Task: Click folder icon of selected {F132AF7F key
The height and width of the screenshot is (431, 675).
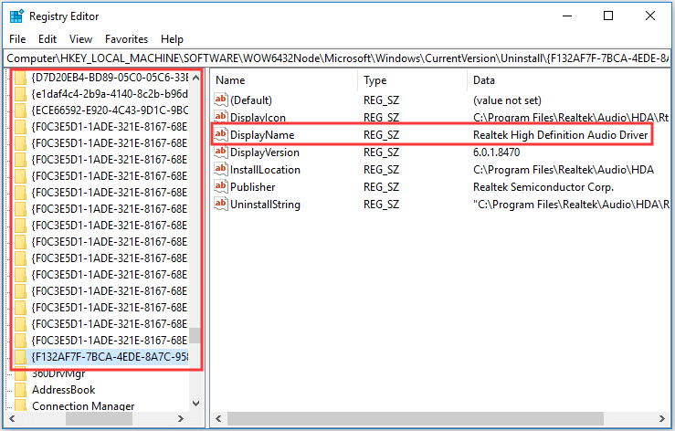Action: (20, 356)
